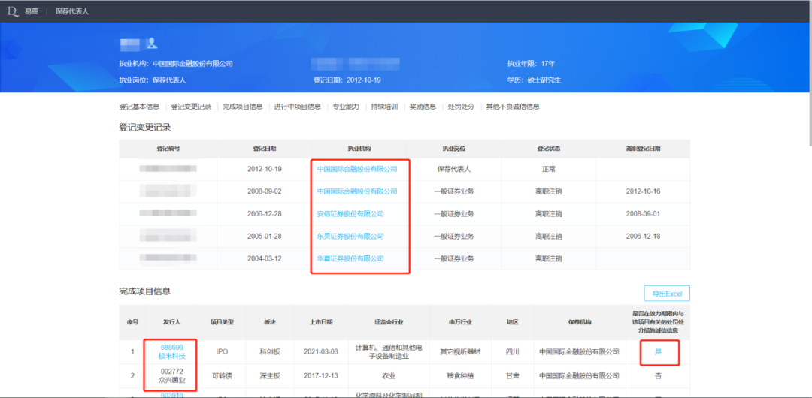Click the 登记状态 column header
This screenshot has width=812, height=398.
(x=548, y=149)
